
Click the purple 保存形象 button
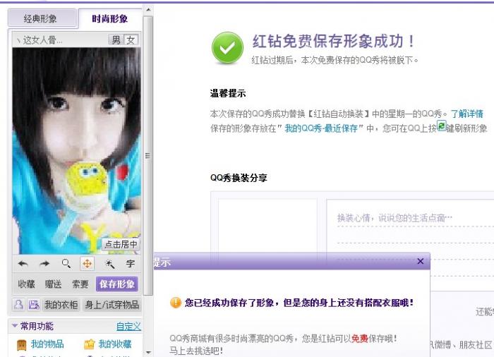point(117,284)
